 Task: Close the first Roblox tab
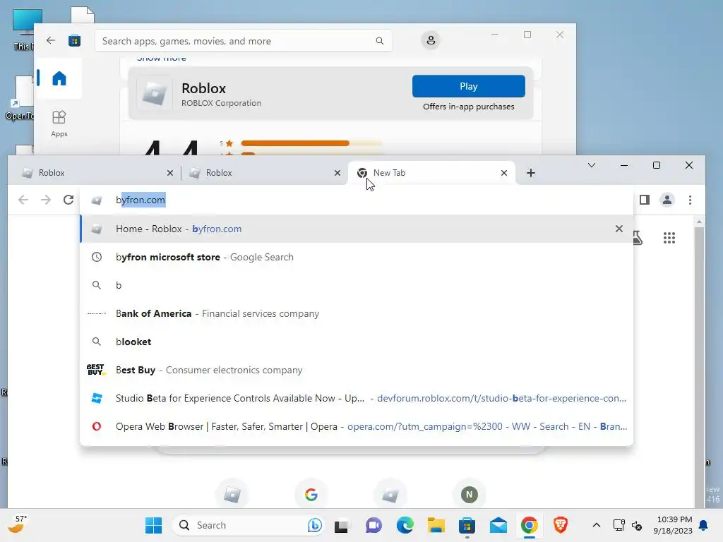tap(169, 173)
